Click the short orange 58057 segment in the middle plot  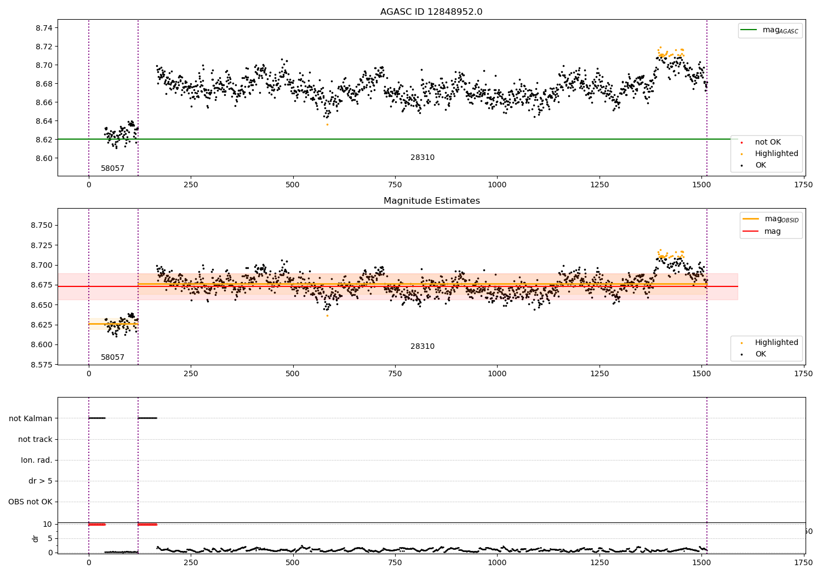click(113, 324)
